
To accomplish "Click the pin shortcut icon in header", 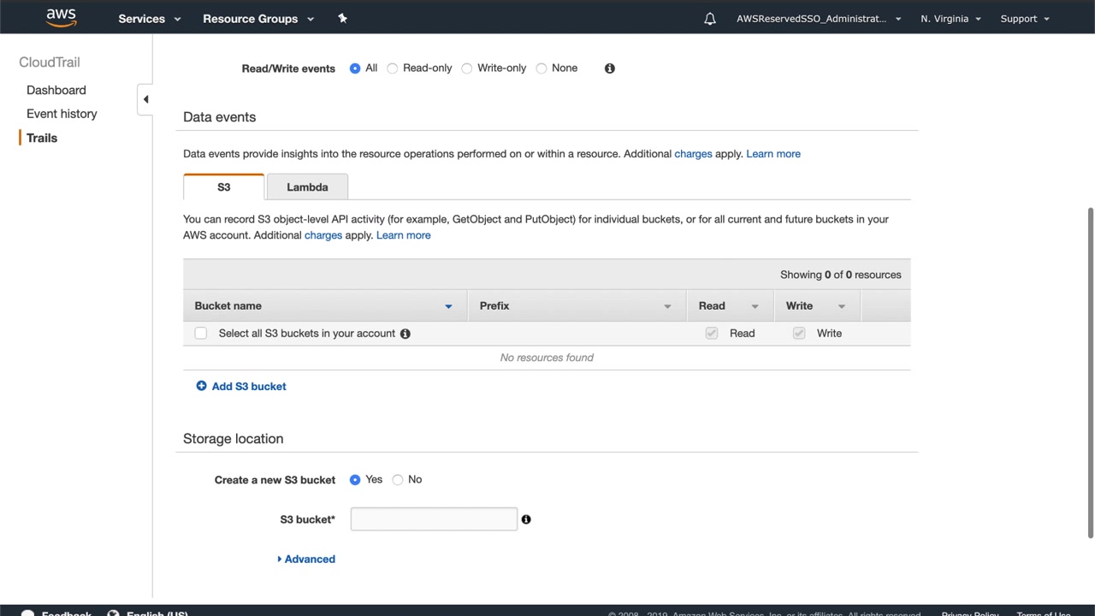I will (342, 18).
